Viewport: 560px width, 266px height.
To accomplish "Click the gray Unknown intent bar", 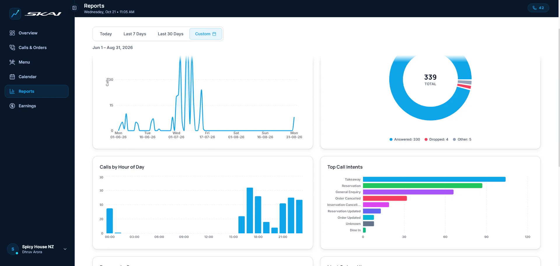I will click(369, 224).
